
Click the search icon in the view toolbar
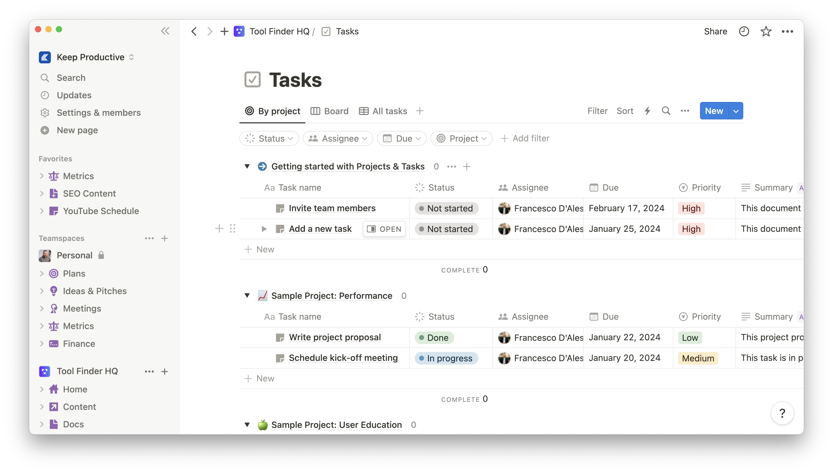point(666,111)
